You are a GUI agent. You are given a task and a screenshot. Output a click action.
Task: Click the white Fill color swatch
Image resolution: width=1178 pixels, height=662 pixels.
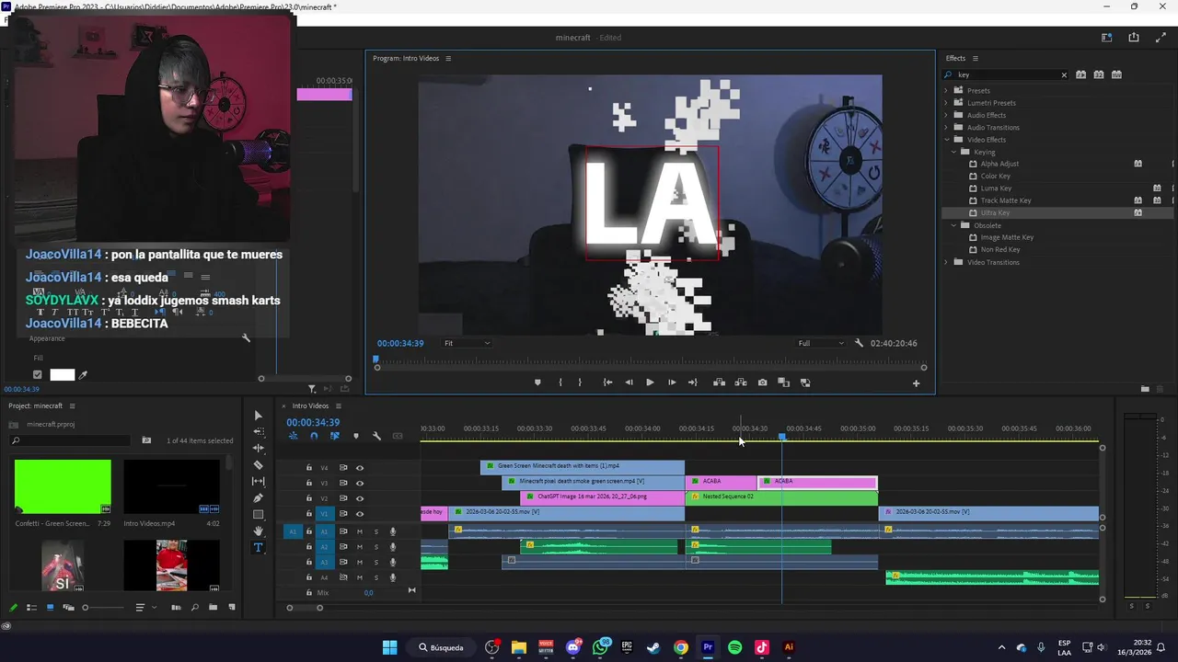coord(63,375)
